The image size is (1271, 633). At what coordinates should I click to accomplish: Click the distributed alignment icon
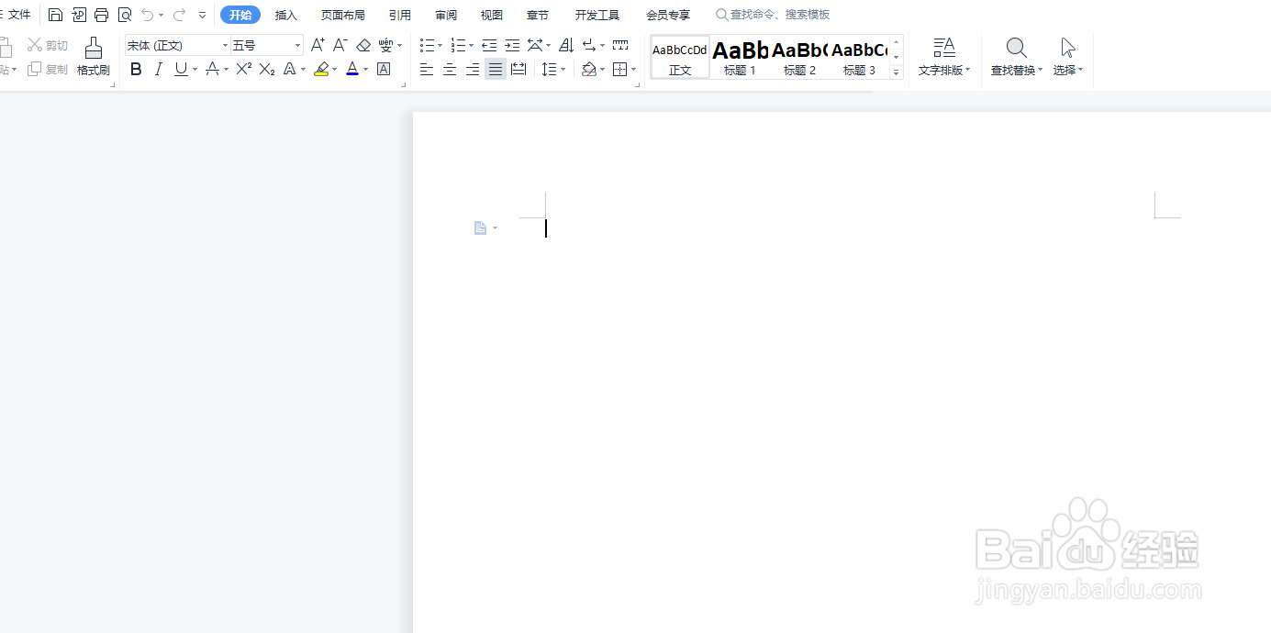[x=518, y=70]
